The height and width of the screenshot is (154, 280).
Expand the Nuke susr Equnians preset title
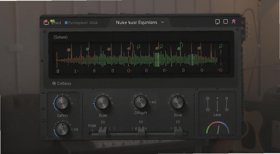point(136,22)
